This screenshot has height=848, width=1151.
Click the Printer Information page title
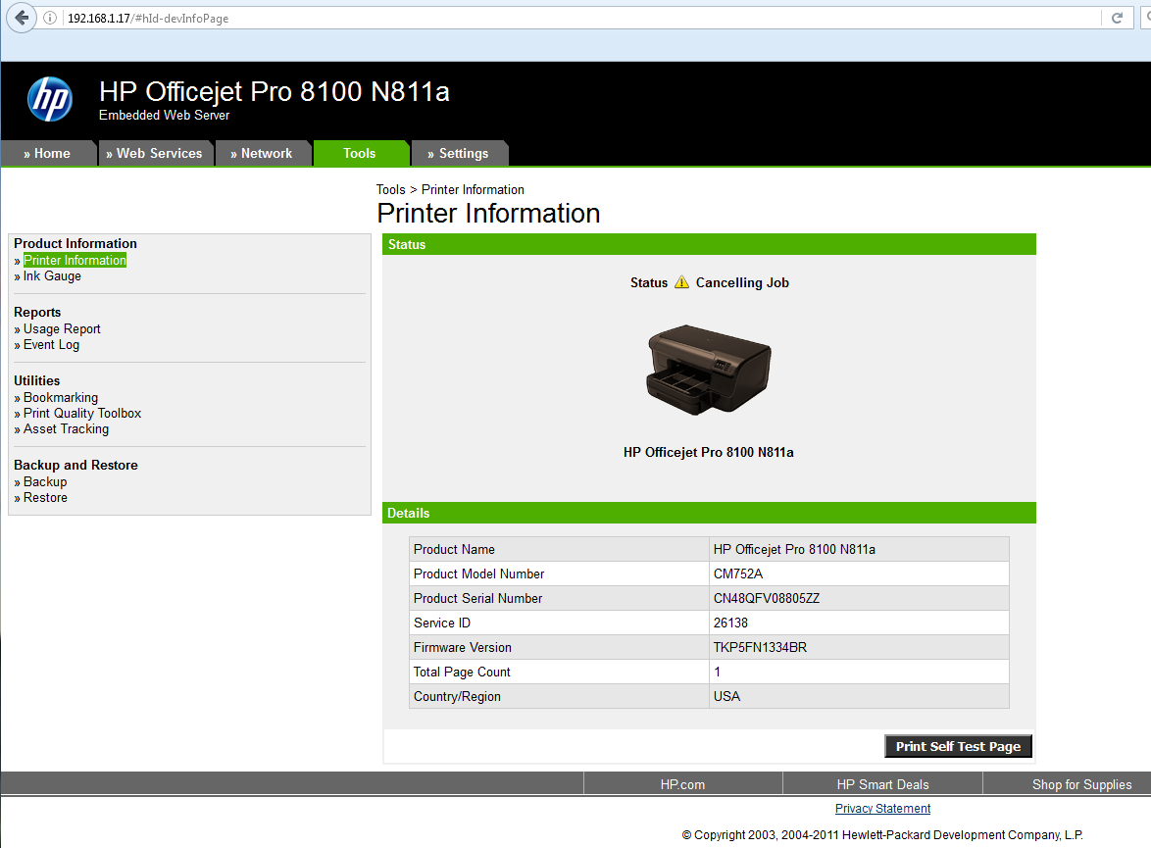click(x=488, y=213)
